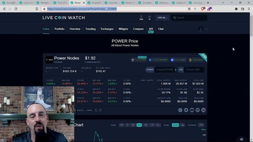253x142 pixels.
Task: Open the Medium social icon
Action: click(x=204, y=110)
